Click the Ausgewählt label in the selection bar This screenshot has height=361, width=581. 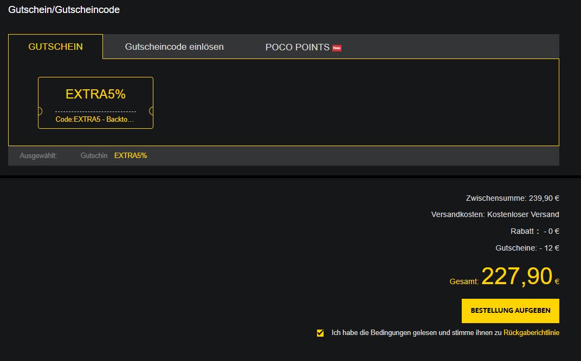point(38,156)
